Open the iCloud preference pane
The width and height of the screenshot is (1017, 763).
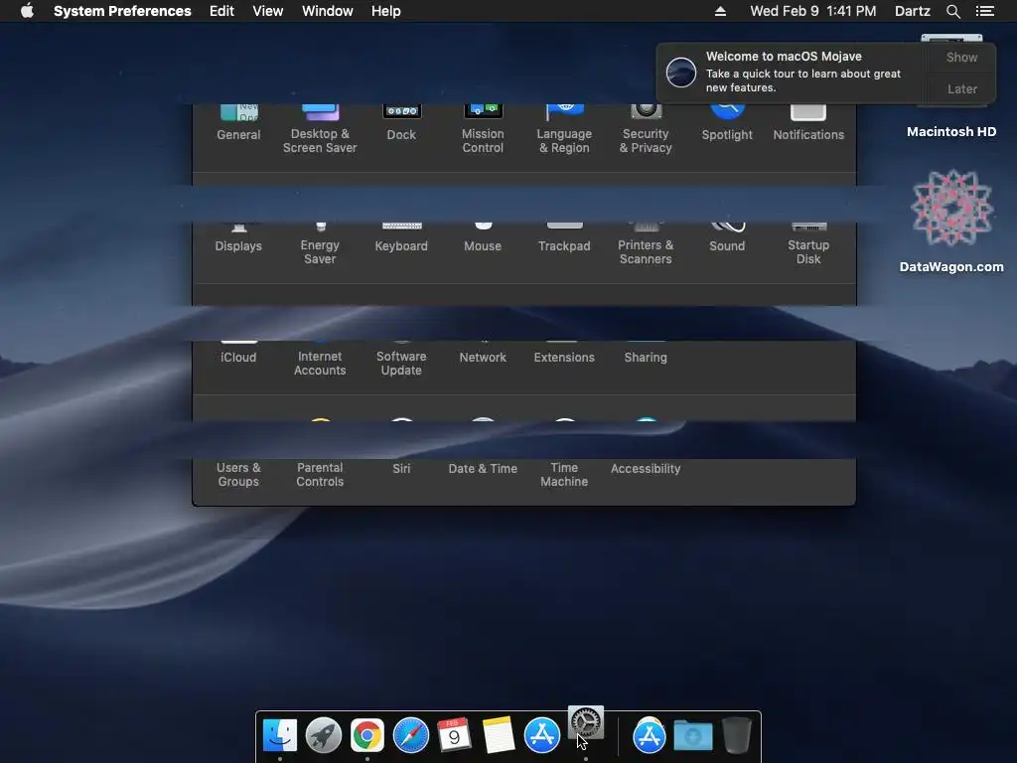coord(238,354)
